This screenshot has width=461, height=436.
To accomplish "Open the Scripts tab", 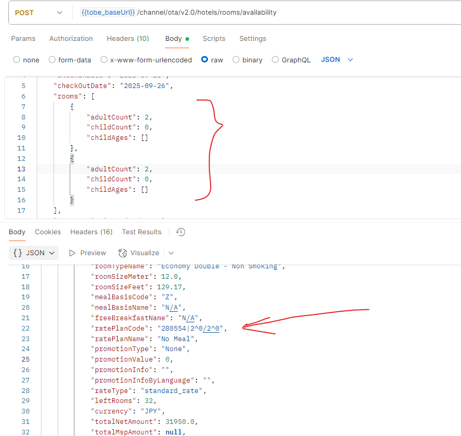I will click(214, 39).
